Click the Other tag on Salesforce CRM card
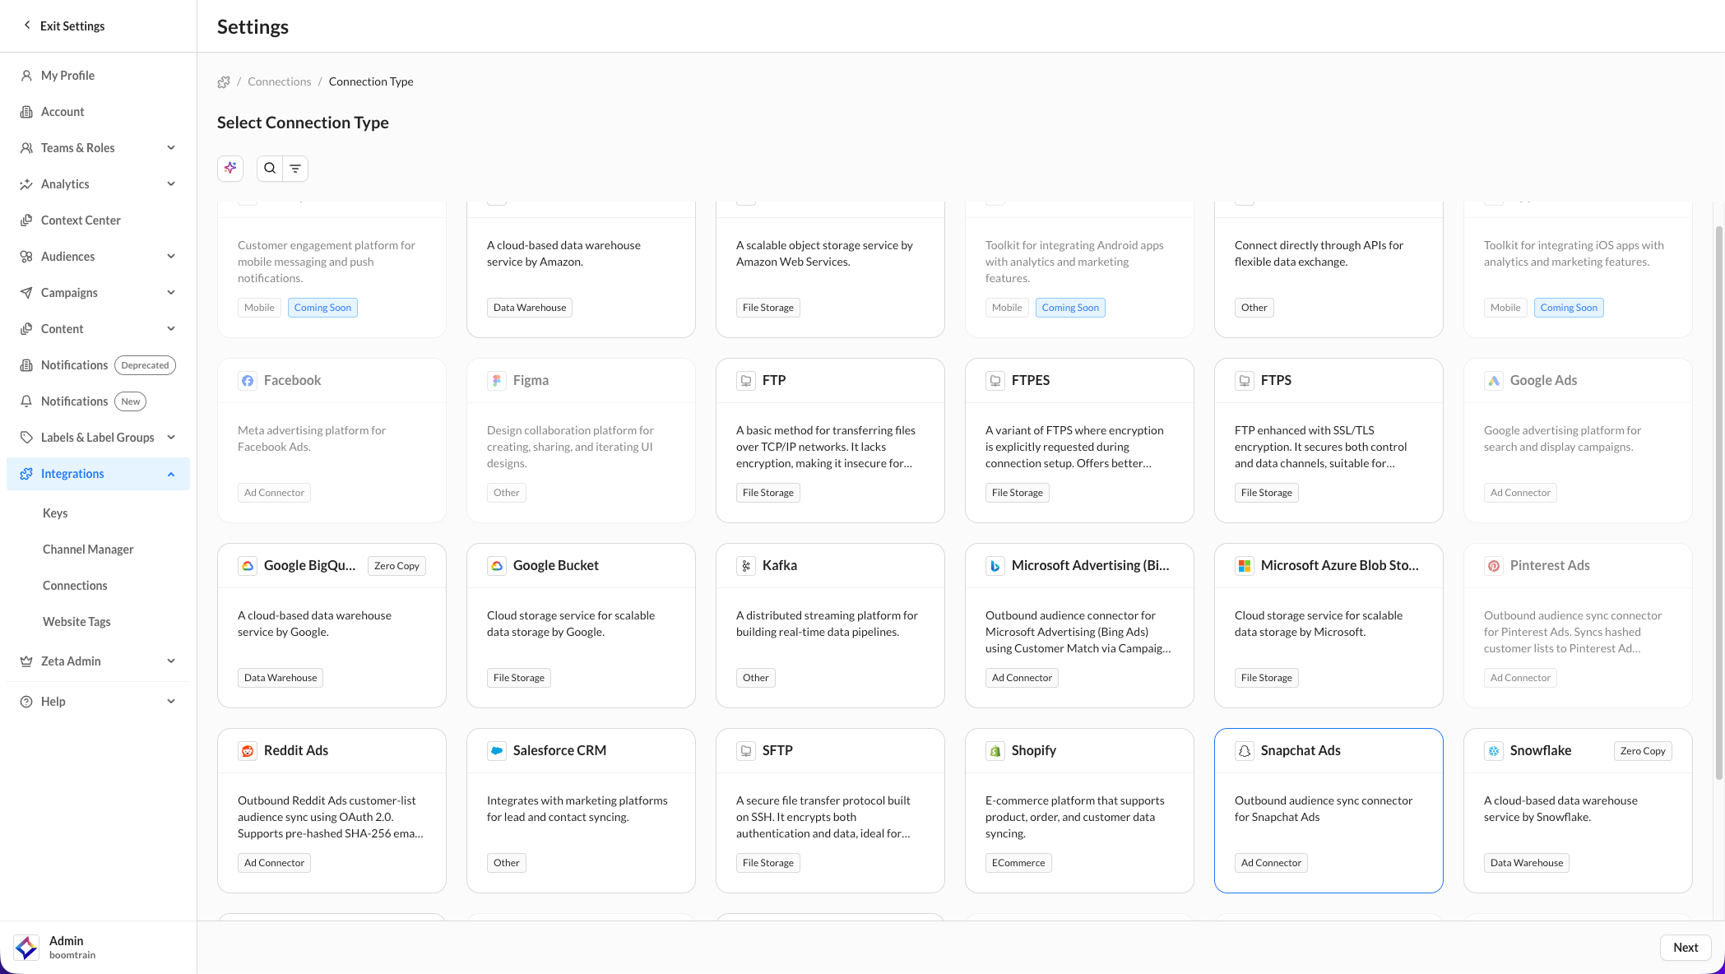The image size is (1725, 974). click(506, 862)
